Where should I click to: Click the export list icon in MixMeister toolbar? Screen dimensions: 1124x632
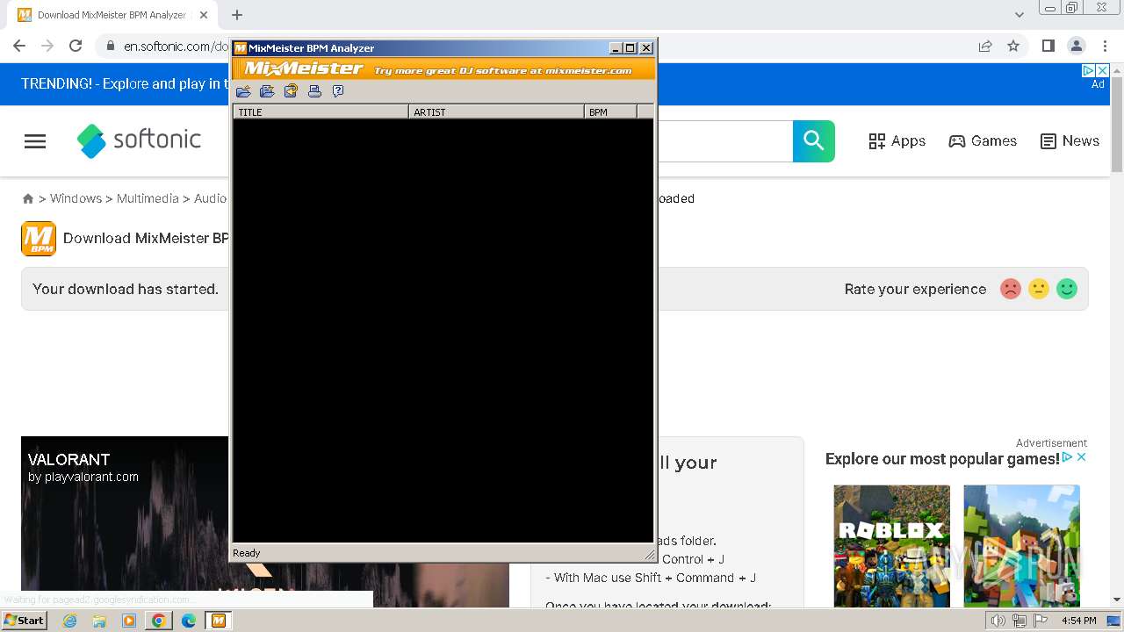(x=267, y=91)
